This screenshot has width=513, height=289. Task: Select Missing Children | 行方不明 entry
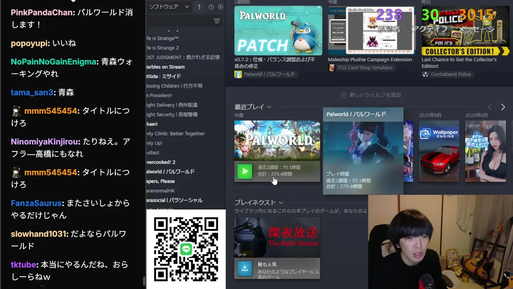click(x=174, y=86)
